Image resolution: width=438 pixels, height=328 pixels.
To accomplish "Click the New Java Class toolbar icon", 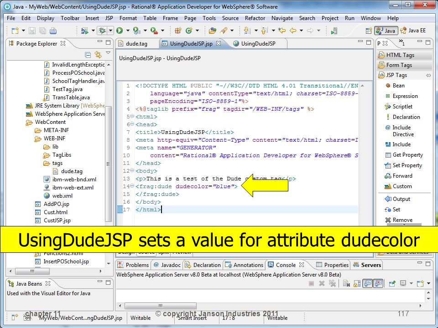I will 189,31.
